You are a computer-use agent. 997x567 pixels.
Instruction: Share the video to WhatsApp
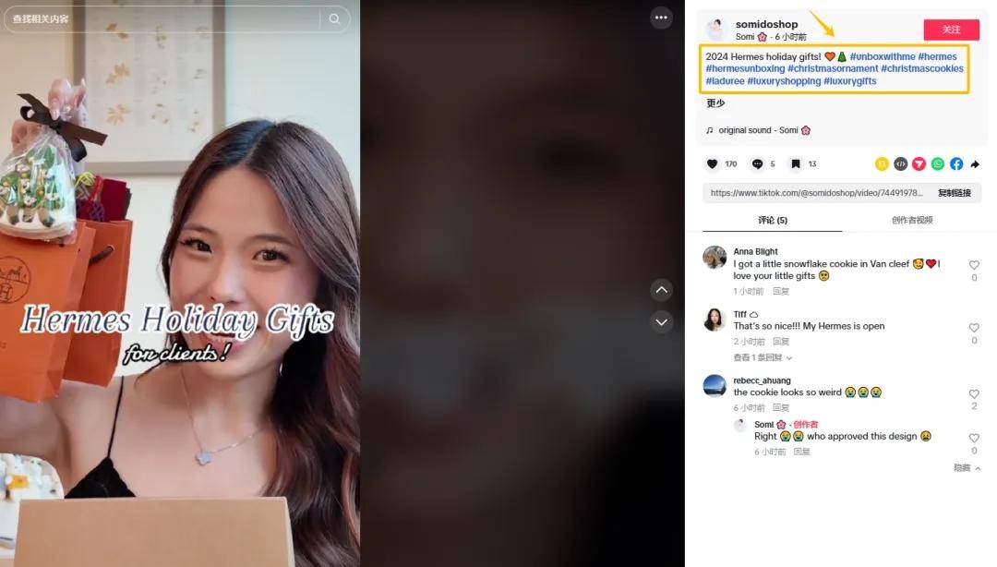pos(938,164)
